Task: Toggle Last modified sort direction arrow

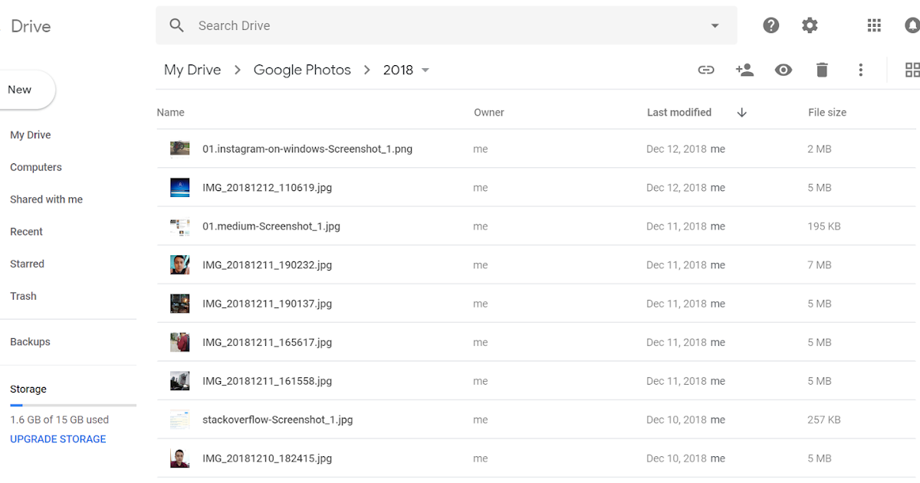Action: point(741,112)
